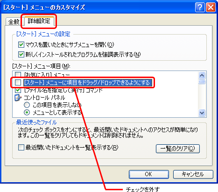Select メニューとして表示する radio button

pyautogui.click(x=27, y=113)
